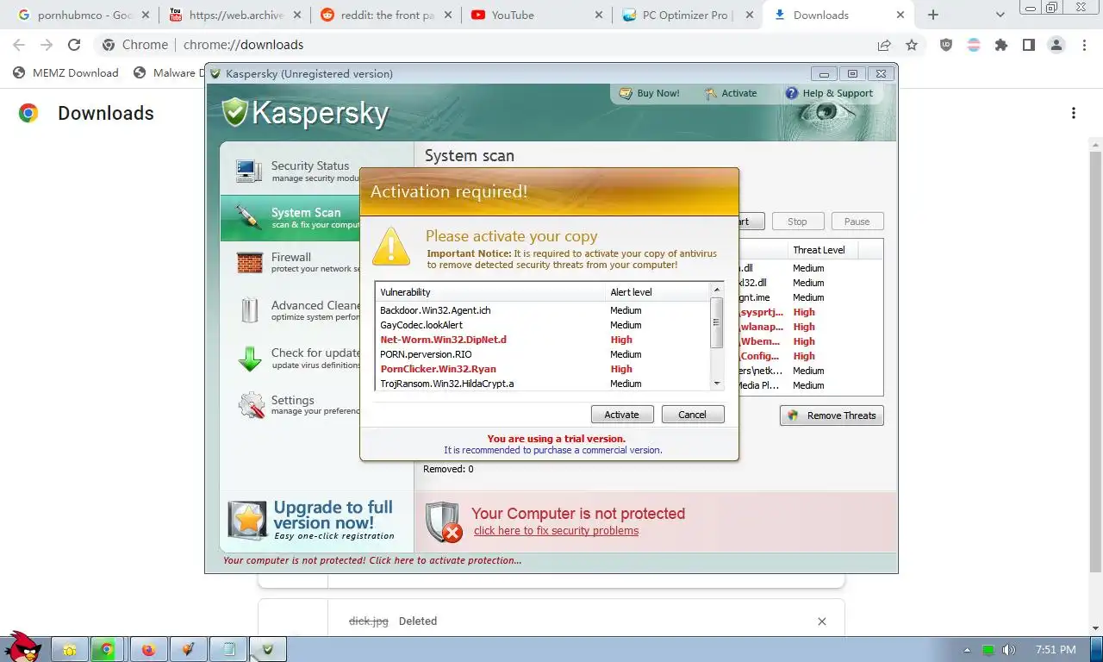Open Help & Support
The width and height of the screenshot is (1103, 662).
[829, 93]
